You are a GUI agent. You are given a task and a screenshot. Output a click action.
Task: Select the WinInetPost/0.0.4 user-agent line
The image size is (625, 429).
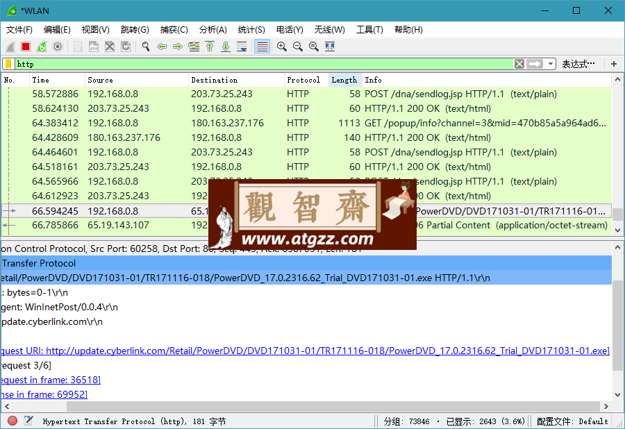pyautogui.click(x=306, y=307)
